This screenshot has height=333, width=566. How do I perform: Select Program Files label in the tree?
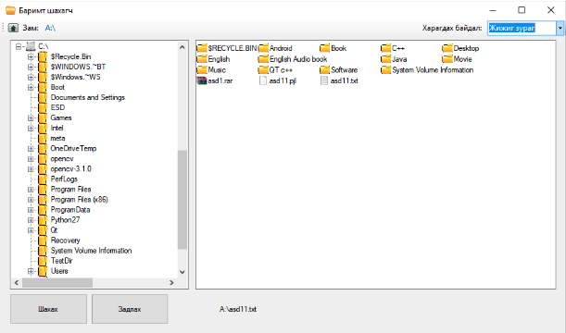click(70, 190)
